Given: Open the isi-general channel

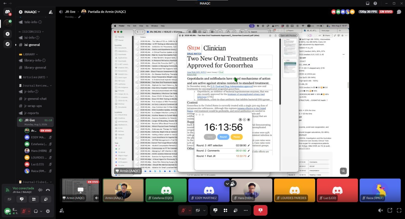Looking at the screenshot, I should pos(35,45).
